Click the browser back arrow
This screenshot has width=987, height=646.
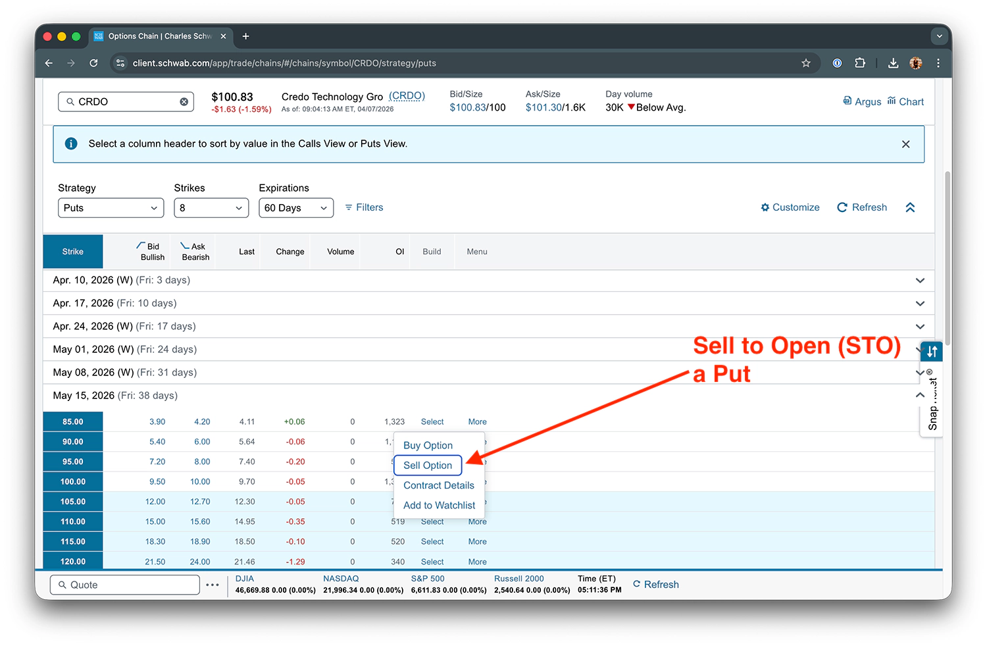[x=49, y=63]
